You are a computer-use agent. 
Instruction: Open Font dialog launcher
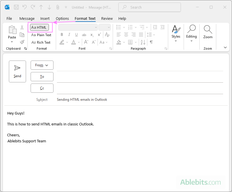tap(111, 49)
